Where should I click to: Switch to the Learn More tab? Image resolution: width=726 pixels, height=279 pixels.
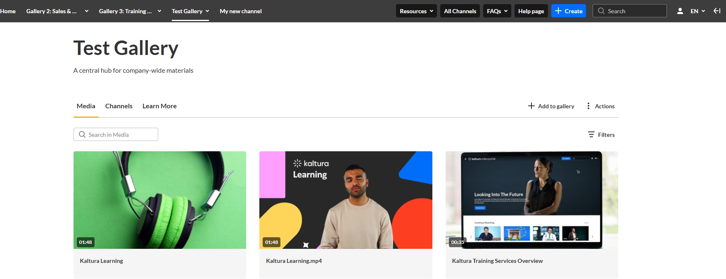coord(159,106)
